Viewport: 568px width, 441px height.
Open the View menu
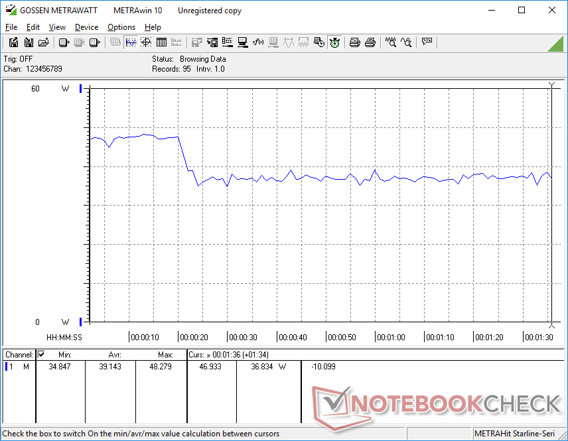(x=57, y=27)
